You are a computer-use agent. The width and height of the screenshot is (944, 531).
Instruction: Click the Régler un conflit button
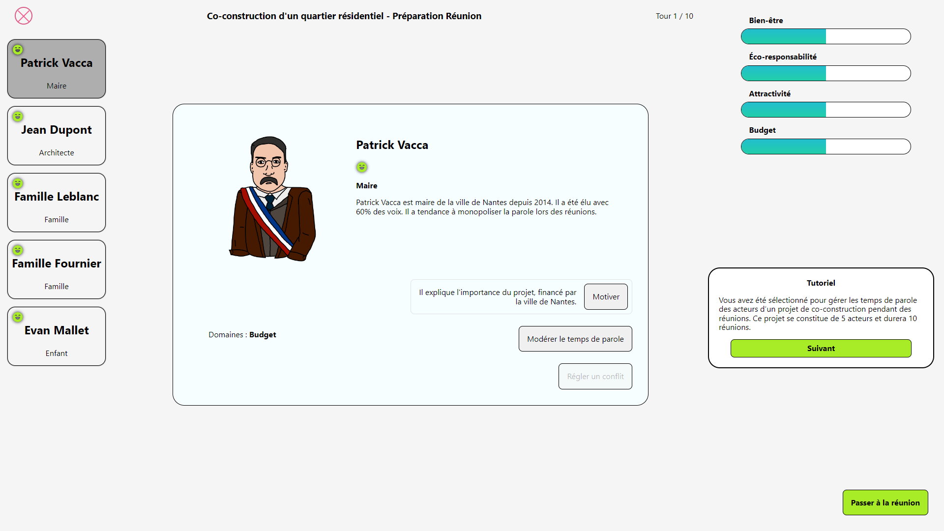coord(595,377)
